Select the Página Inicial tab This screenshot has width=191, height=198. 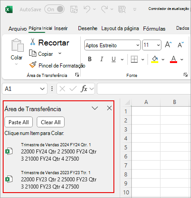(x=40, y=28)
